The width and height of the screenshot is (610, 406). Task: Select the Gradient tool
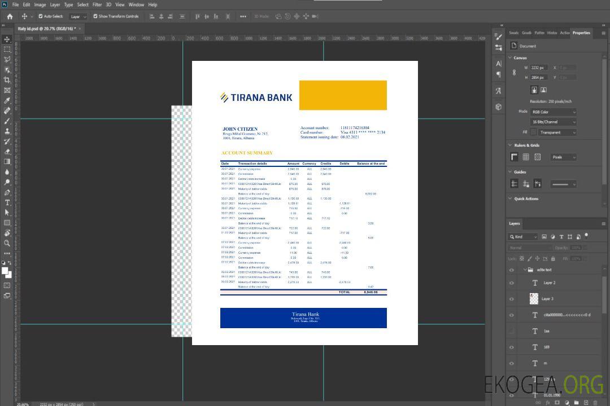pyautogui.click(x=7, y=162)
